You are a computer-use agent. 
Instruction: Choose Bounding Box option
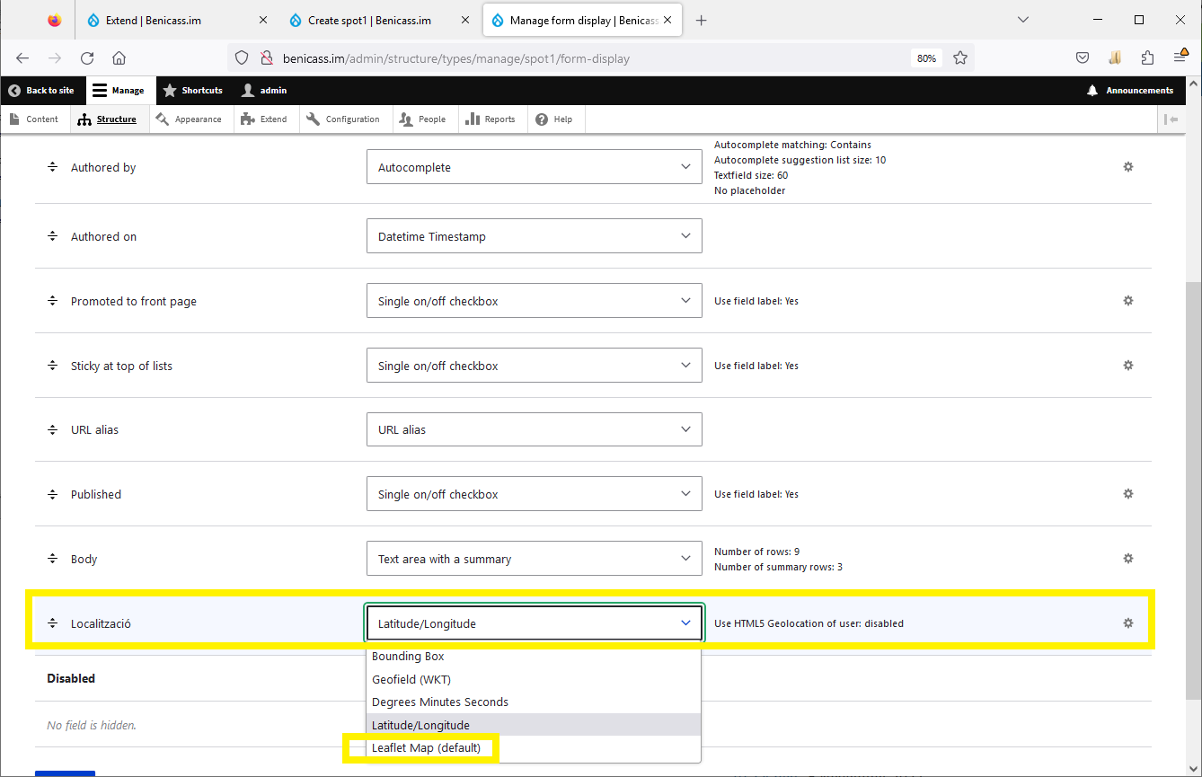[x=534, y=657]
